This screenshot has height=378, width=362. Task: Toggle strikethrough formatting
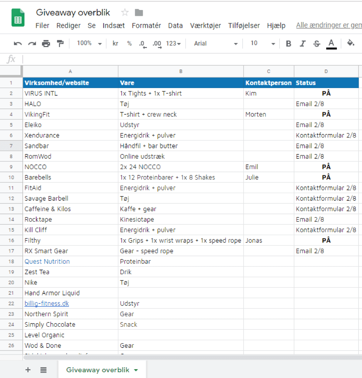click(x=317, y=44)
